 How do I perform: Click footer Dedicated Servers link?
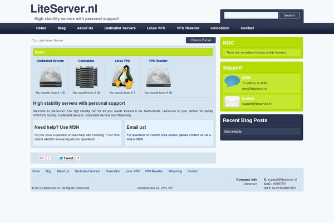click(x=87, y=171)
